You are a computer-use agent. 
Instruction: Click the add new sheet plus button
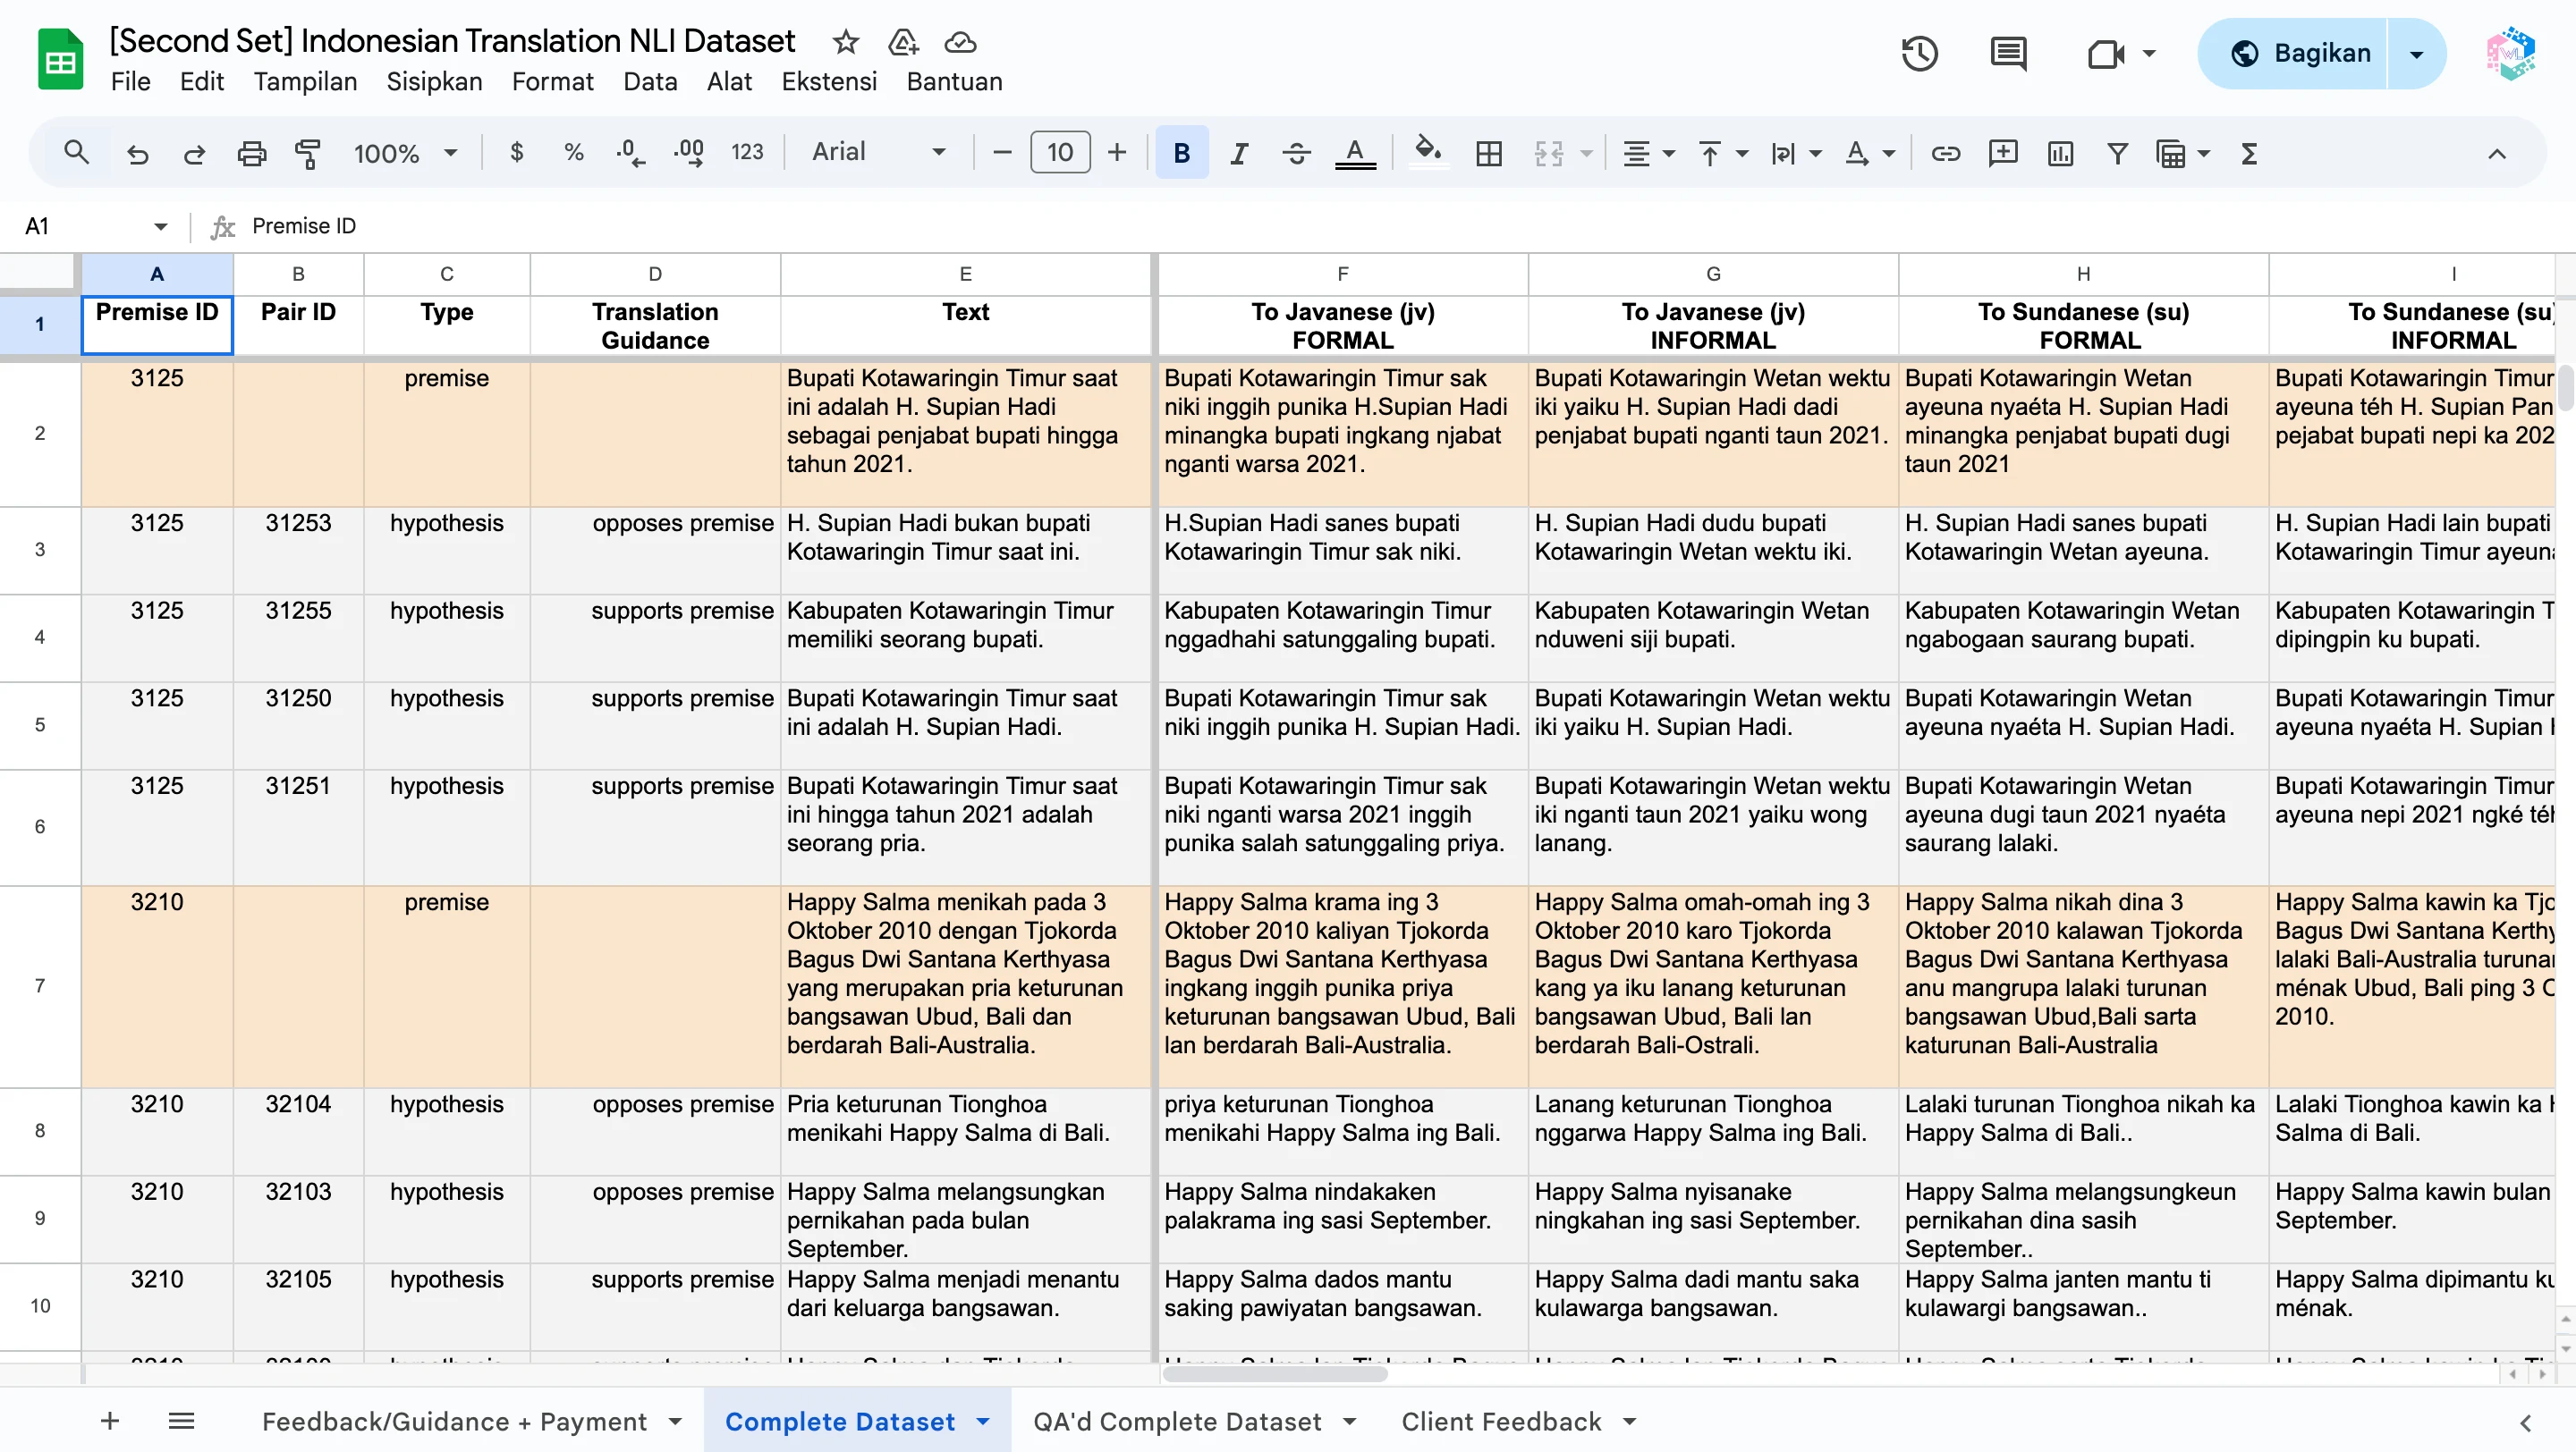click(110, 1420)
